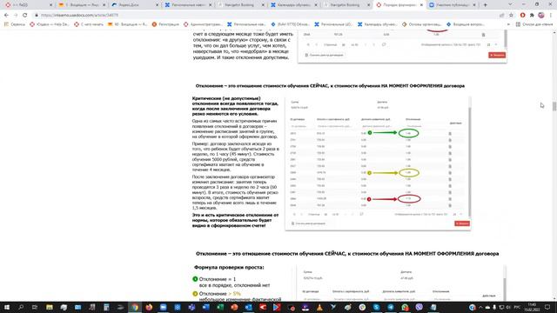
Task: Open the Windows Start menu
Action: (6, 307)
